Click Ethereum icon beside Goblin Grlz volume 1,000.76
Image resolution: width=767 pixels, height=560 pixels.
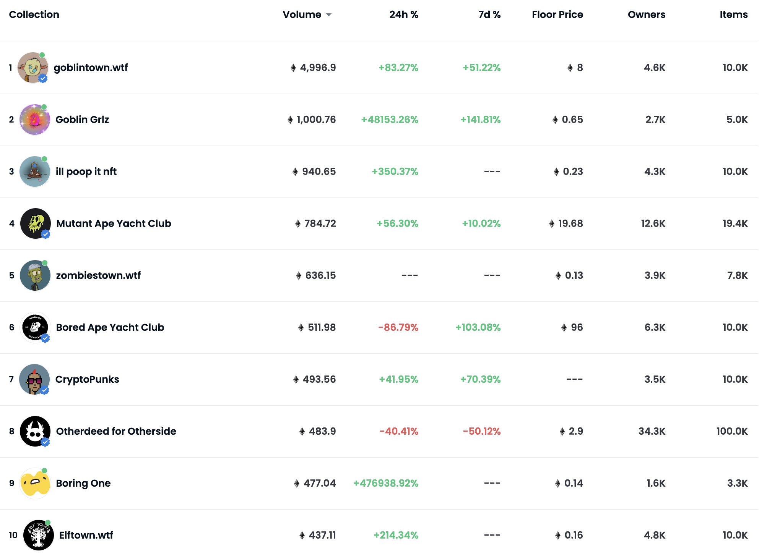[x=290, y=120]
